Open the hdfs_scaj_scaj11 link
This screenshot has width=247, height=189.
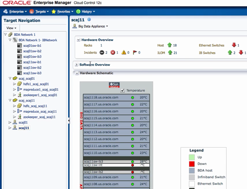(35, 106)
